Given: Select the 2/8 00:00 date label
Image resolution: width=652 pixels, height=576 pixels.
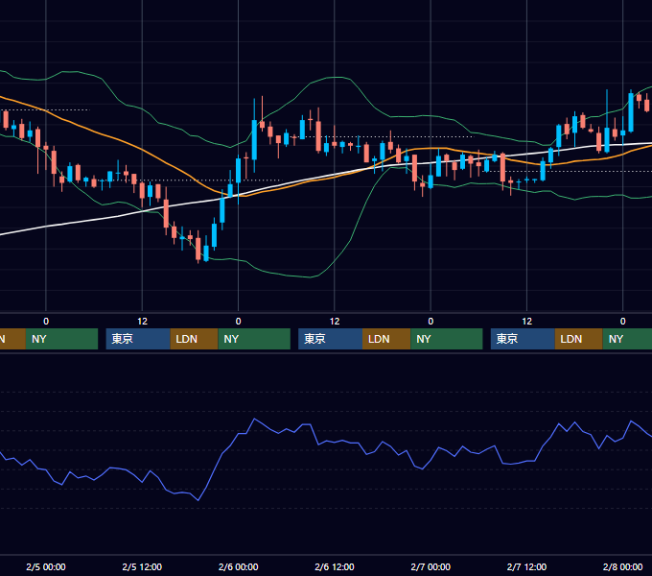Looking at the screenshot, I should tap(623, 566).
